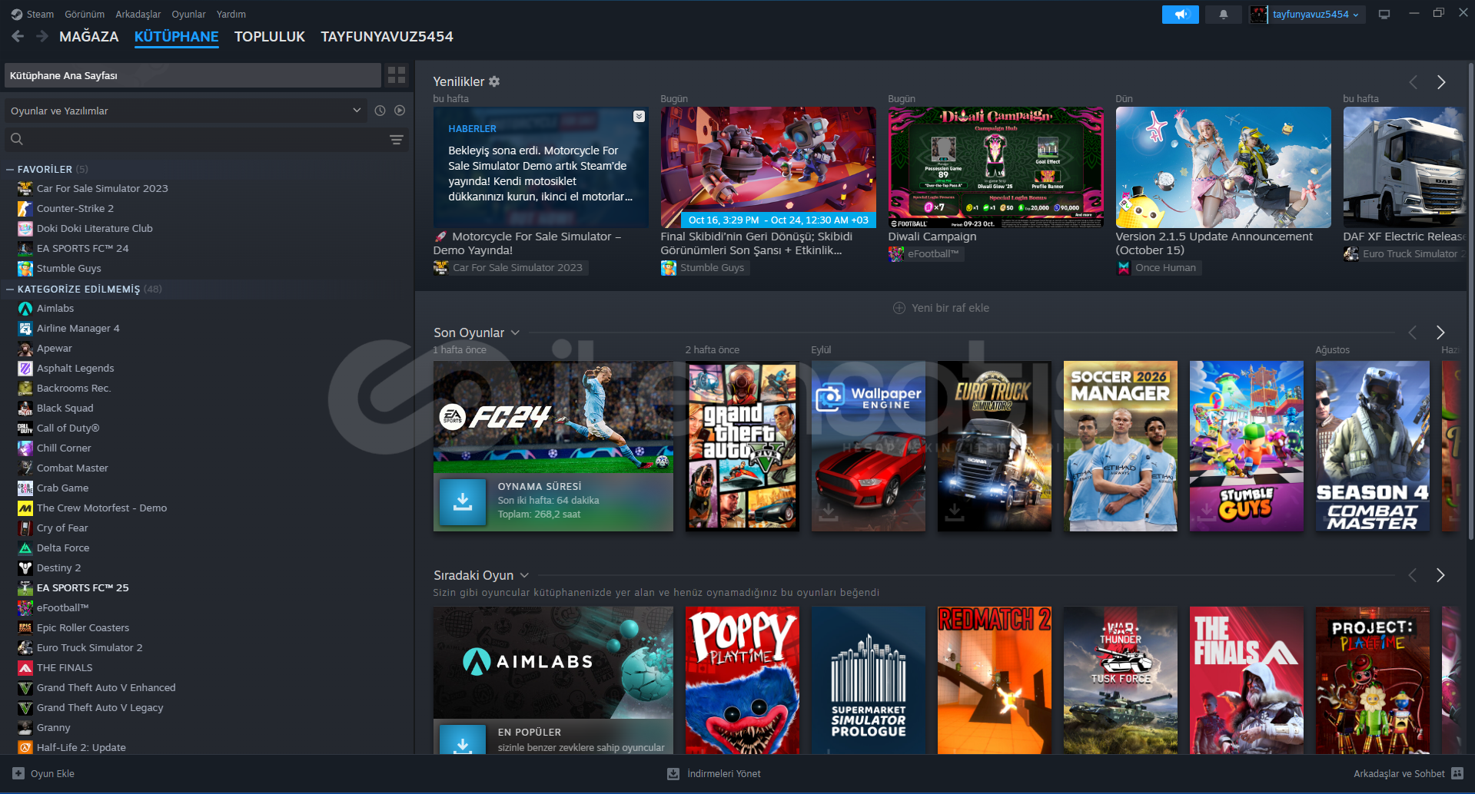Show next Son Oyunlar shelf games
1475x794 pixels.
(1440, 332)
